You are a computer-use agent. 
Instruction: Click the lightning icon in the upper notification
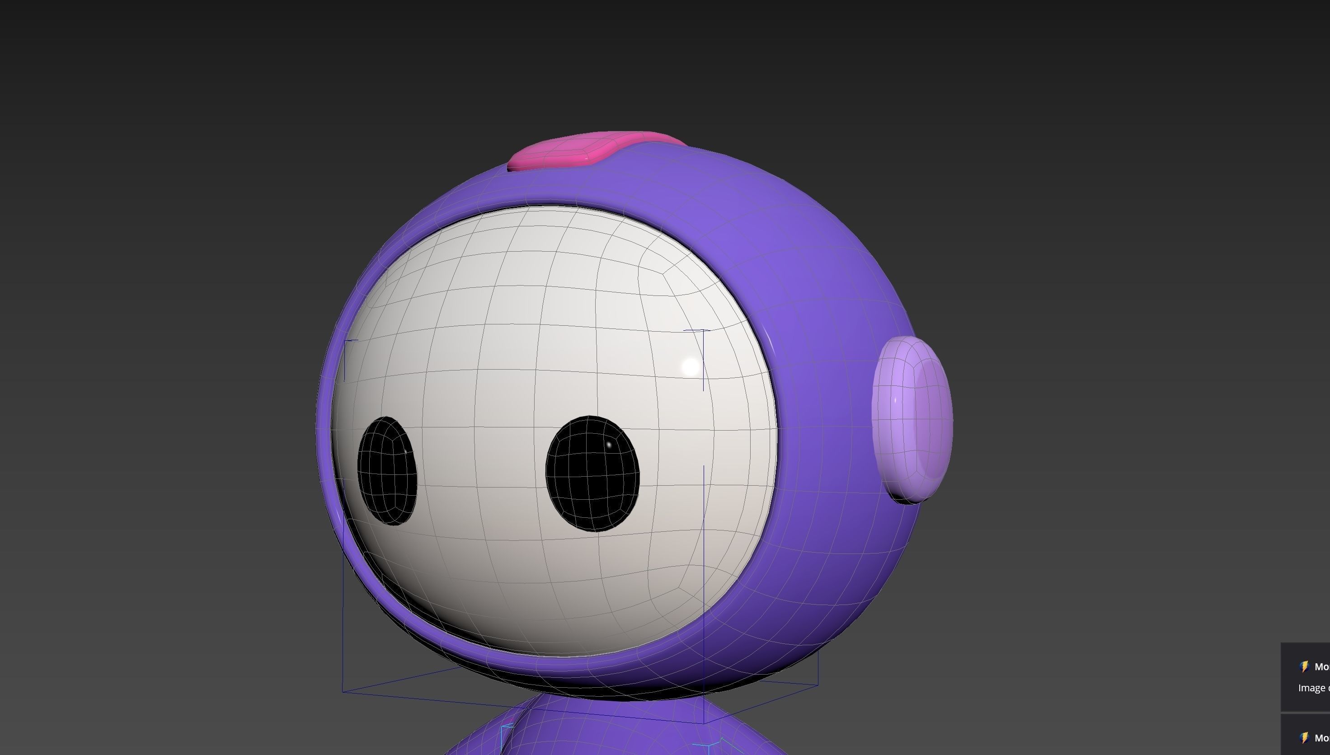[x=1305, y=666]
